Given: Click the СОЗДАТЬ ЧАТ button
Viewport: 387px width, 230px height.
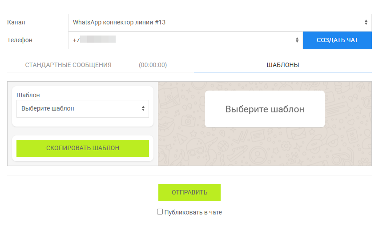Looking at the screenshot, I should click(337, 40).
